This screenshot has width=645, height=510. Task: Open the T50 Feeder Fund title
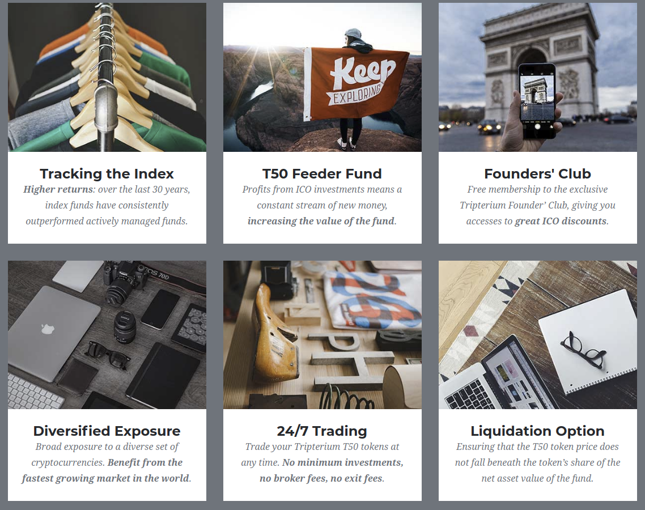pos(322,173)
